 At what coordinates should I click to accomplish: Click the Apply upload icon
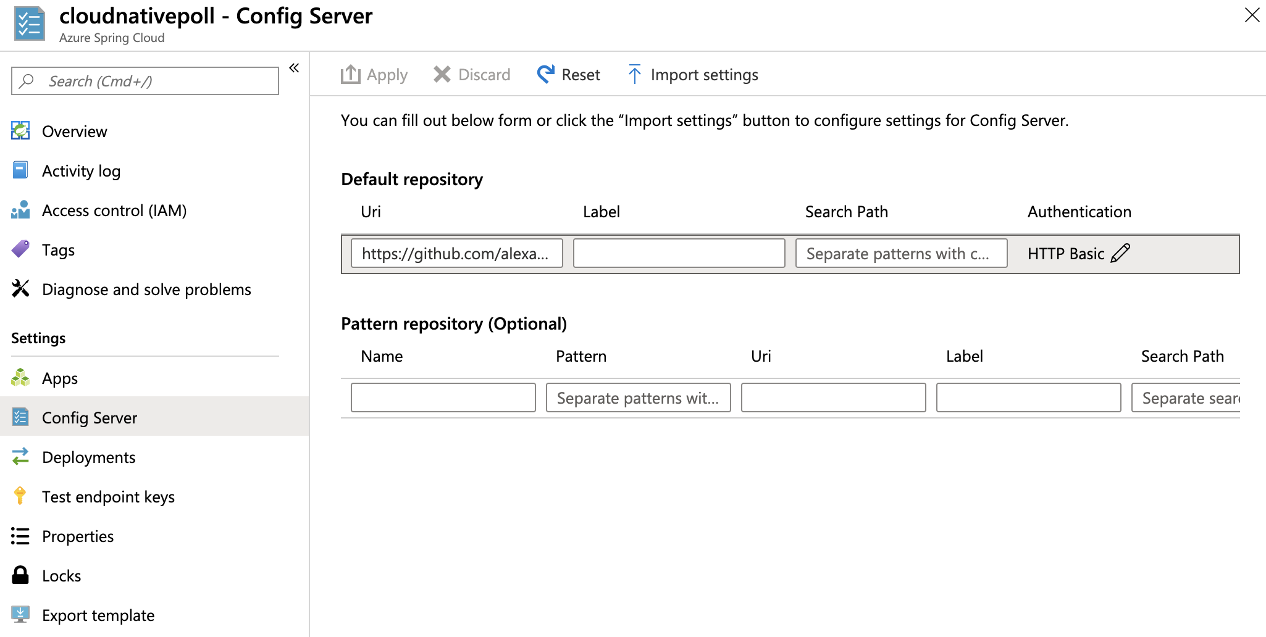click(x=351, y=74)
